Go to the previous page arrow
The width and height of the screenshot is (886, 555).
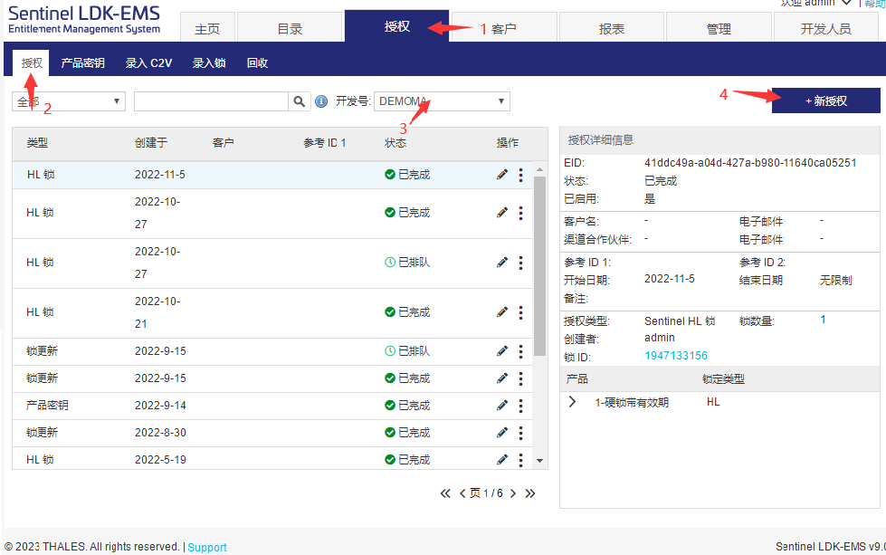462,493
